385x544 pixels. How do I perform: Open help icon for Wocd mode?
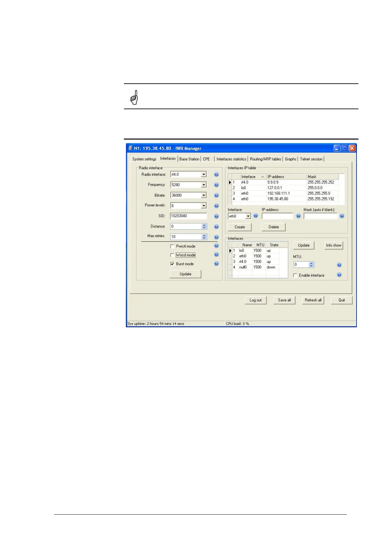(216, 255)
